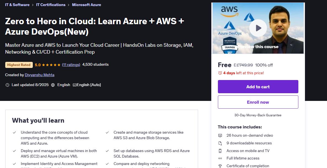The width and height of the screenshot is (327, 168).
Task: Click the closed captions icon
Action: (74, 85)
